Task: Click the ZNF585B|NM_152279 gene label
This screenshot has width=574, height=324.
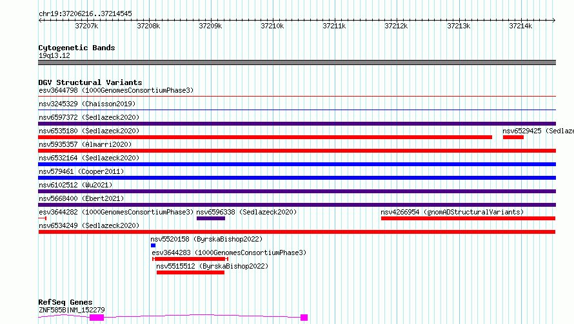Action: [x=72, y=310]
